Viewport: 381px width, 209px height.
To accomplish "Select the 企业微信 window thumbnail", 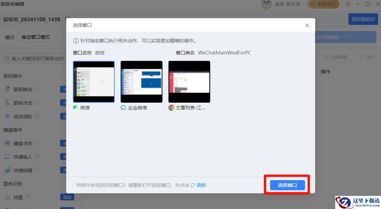I will tap(141, 82).
